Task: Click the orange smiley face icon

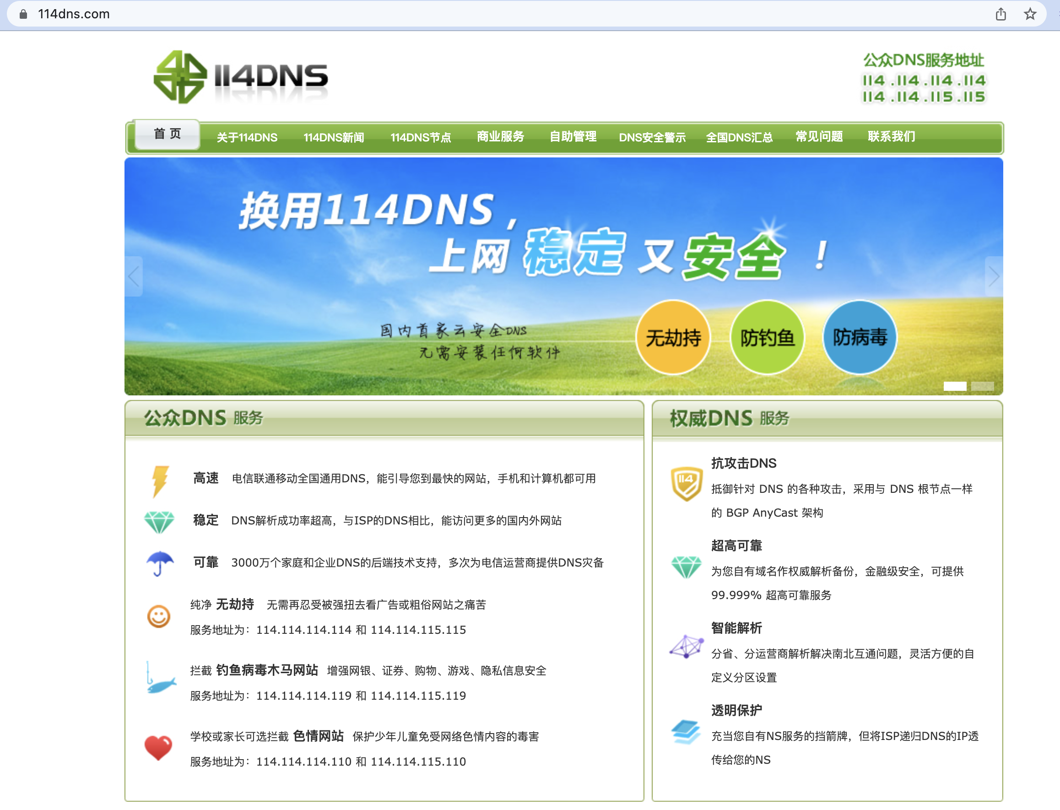Action: pyautogui.click(x=159, y=616)
